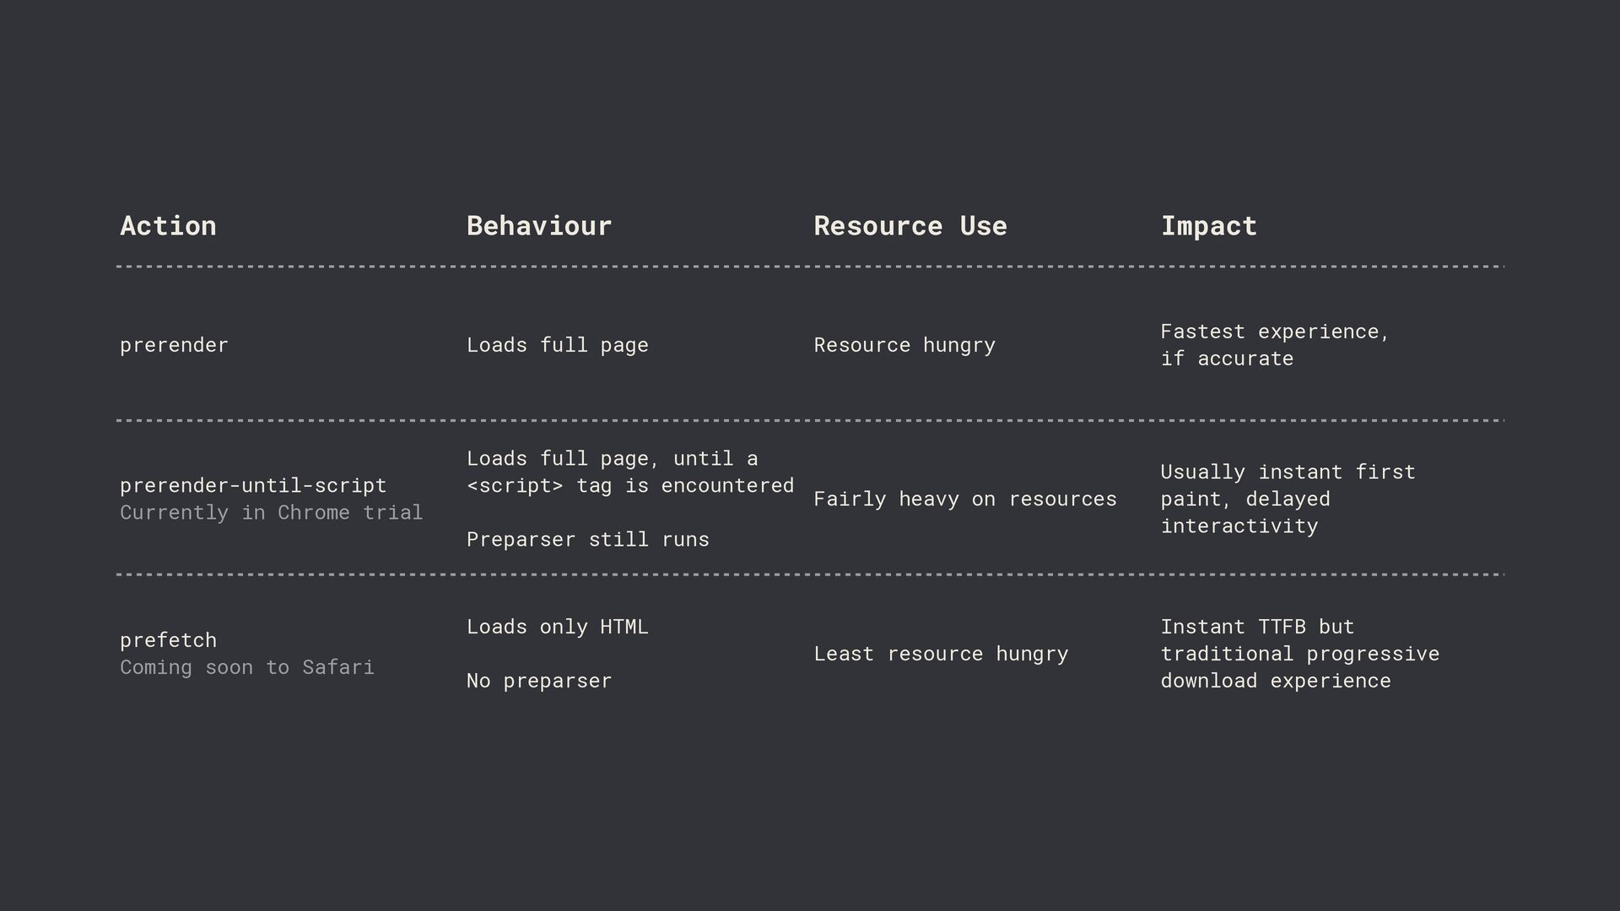Click the "Resource hungry" text
This screenshot has width=1620, height=911.
pos(904,345)
